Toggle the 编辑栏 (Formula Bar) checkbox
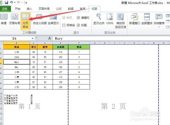Viewport: 170px width, 125px height. [x=78, y=18]
